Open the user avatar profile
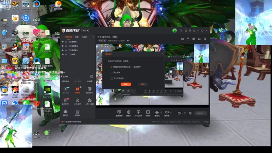 click(x=174, y=31)
